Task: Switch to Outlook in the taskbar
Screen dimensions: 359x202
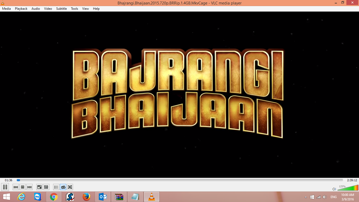Action: point(103,197)
